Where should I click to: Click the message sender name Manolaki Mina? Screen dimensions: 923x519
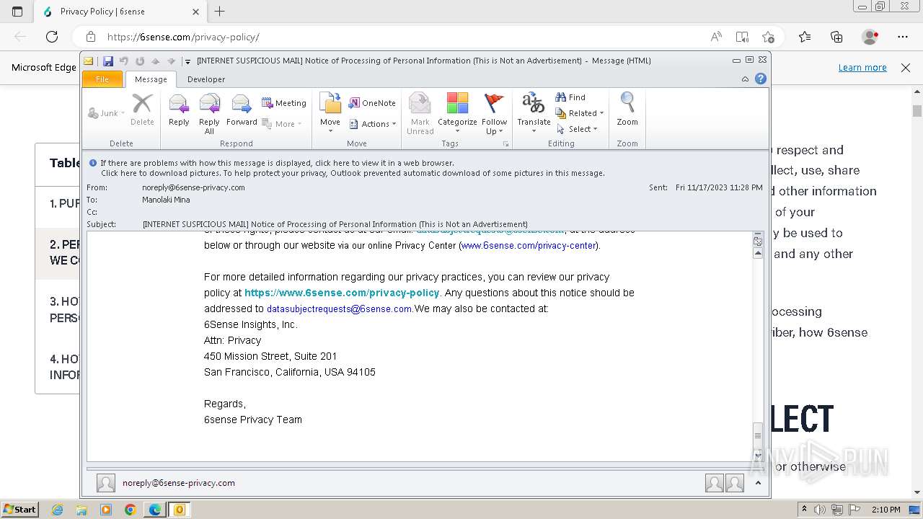pos(166,200)
